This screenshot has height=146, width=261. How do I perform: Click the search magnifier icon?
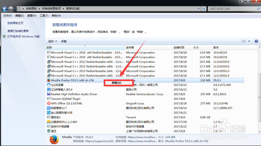pos(258,9)
